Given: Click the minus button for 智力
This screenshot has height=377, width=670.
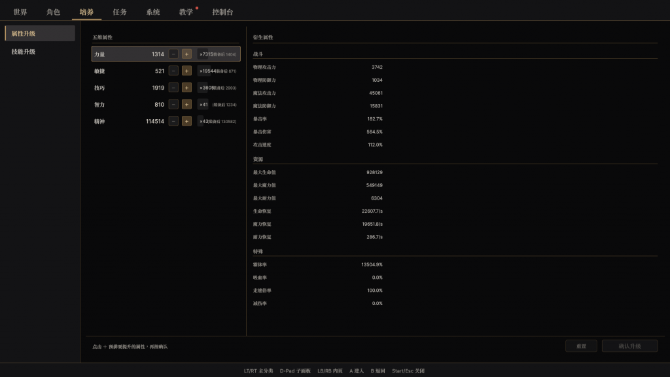Looking at the screenshot, I should point(173,104).
